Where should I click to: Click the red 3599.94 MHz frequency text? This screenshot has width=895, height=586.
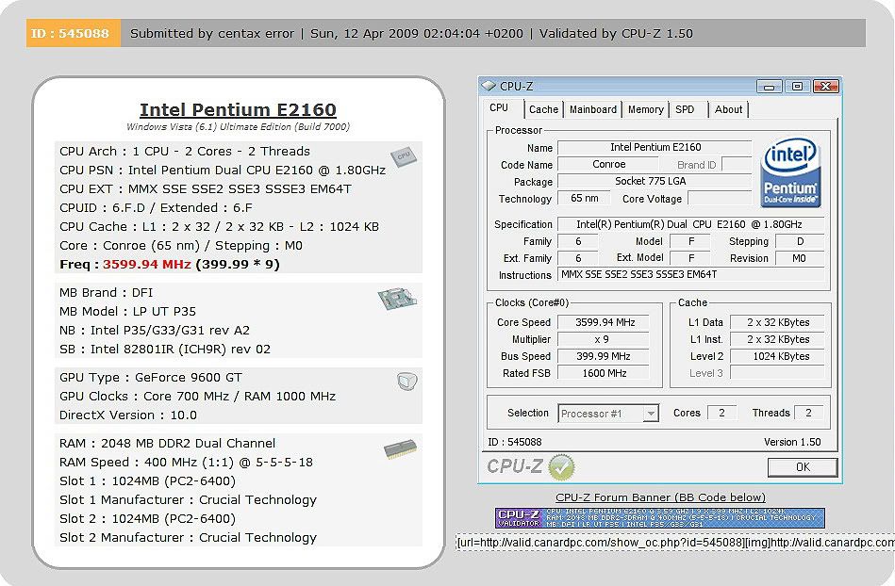coord(147,265)
